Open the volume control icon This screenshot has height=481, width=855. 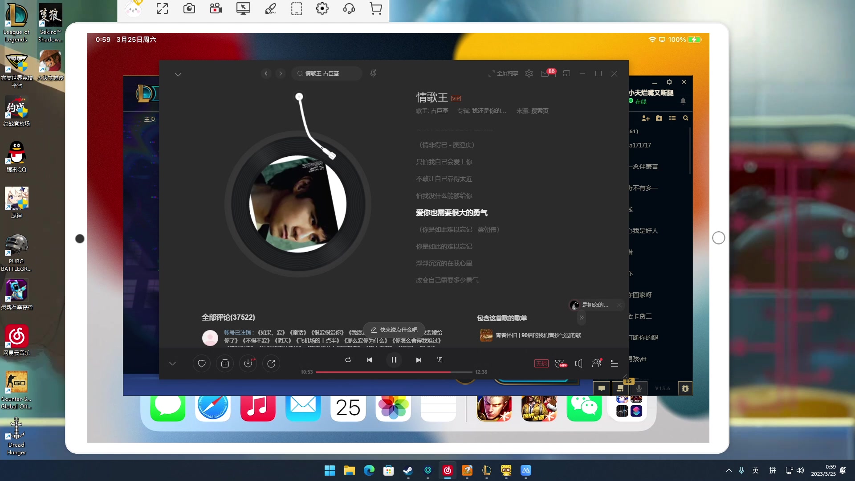tap(578, 363)
